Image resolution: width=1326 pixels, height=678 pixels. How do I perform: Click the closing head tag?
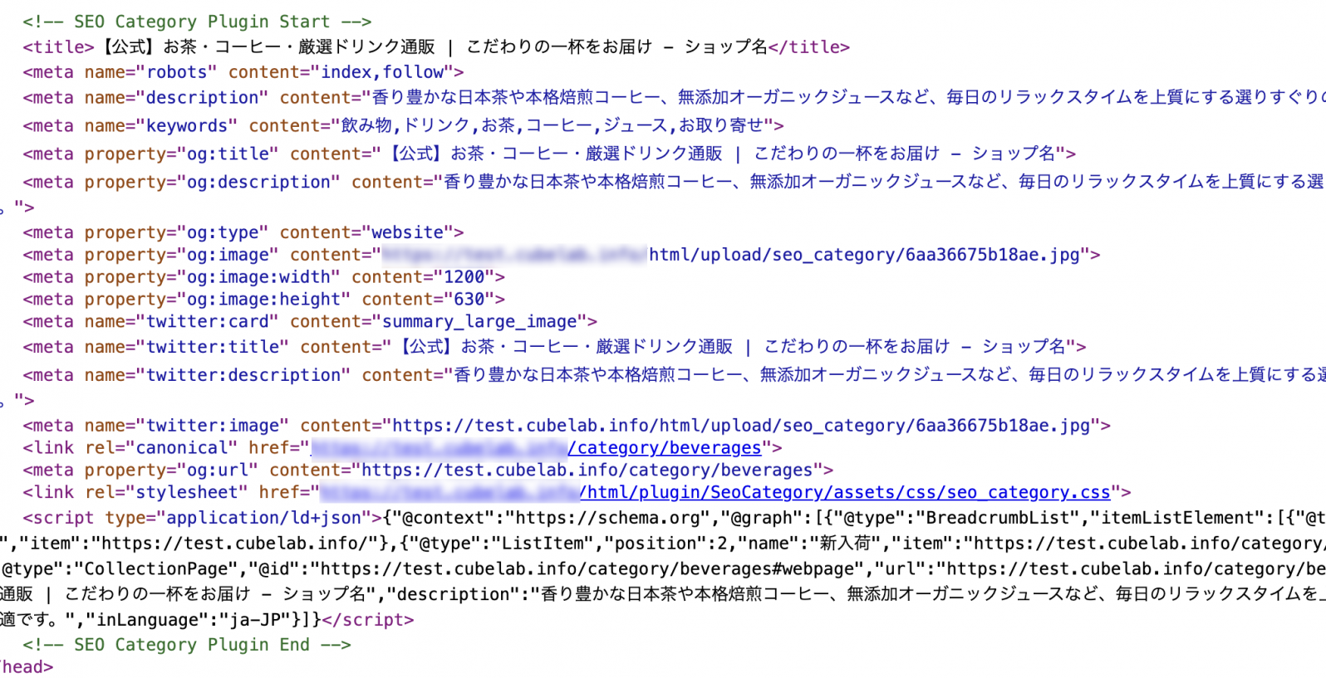[x=27, y=667]
